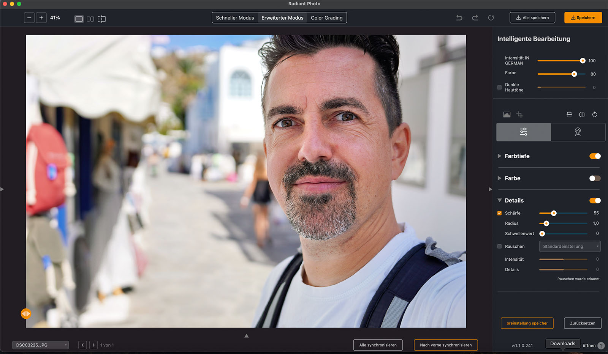608x354 pixels.
Task: Open the histogram icon
Action: (507, 115)
